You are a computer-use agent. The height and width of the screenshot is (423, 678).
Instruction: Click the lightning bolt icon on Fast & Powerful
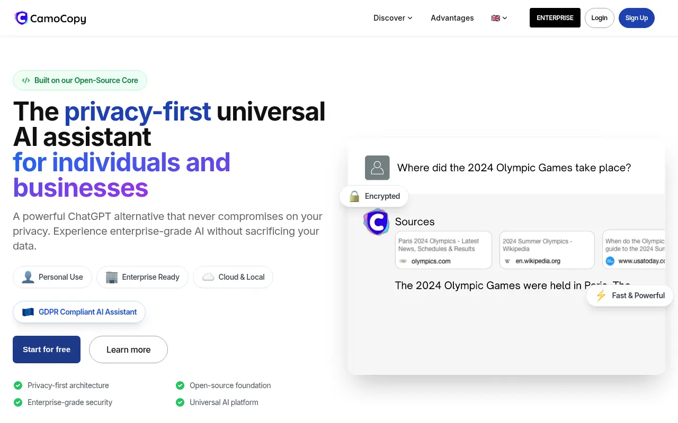click(x=601, y=296)
